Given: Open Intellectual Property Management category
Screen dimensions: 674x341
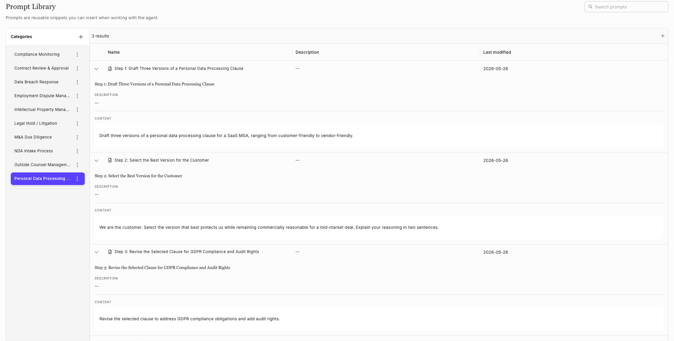Looking at the screenshot, I should tap(48, 110).
